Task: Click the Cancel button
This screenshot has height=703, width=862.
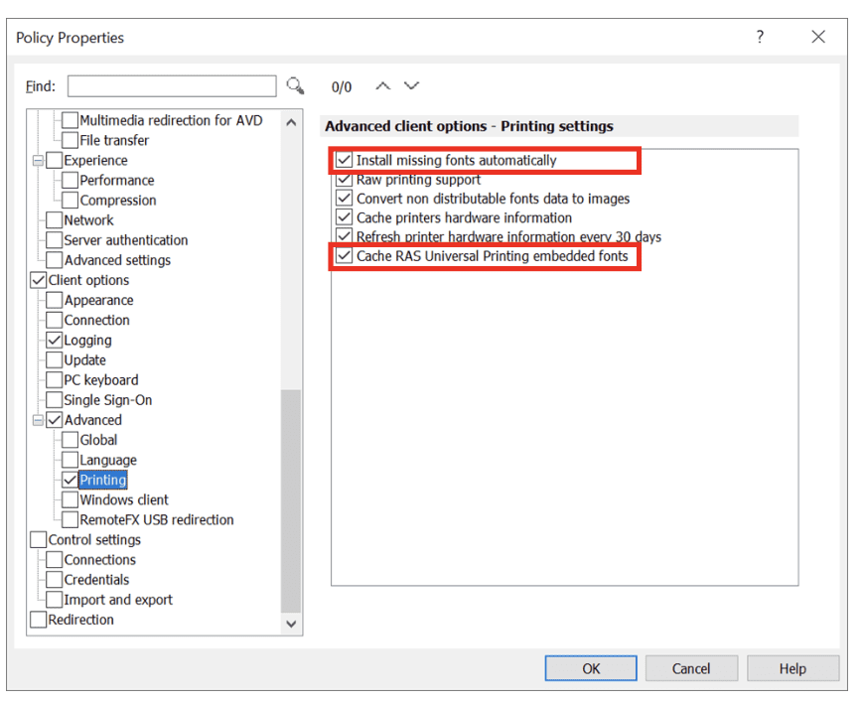Action: pos(690,668)
